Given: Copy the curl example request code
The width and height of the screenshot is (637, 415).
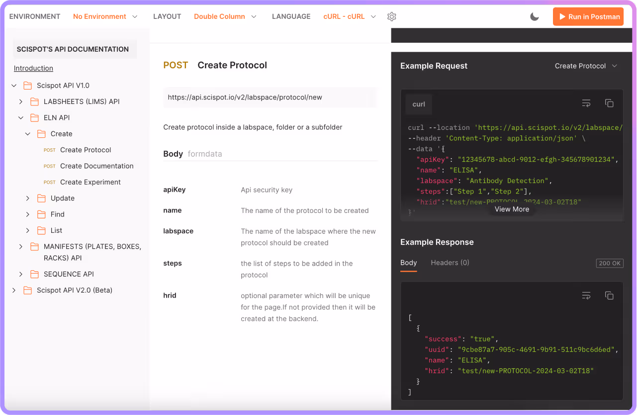Looking at the screenshot, I should [610, 103].
